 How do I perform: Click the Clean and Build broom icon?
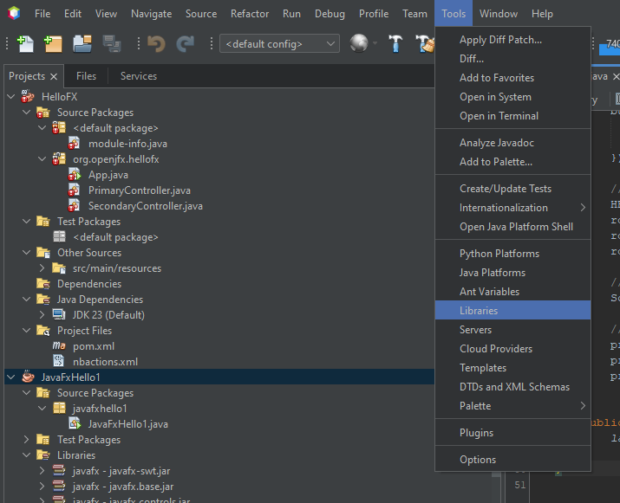tap(425, 44)
